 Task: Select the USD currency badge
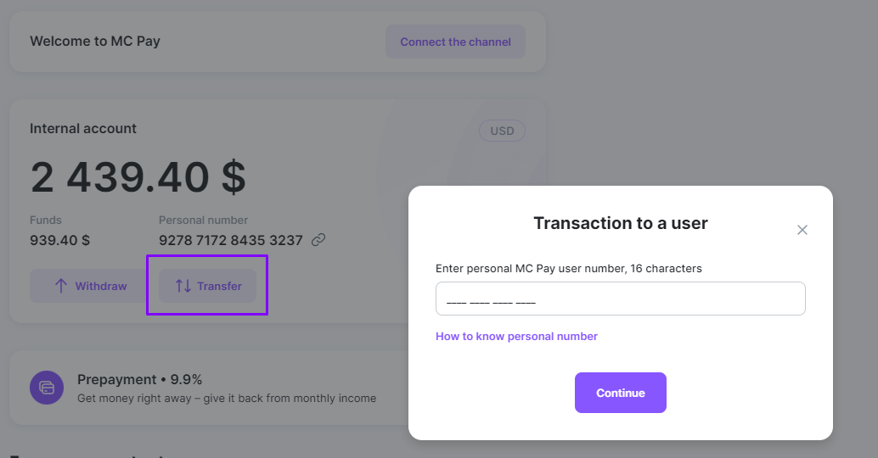pos(503,131)
